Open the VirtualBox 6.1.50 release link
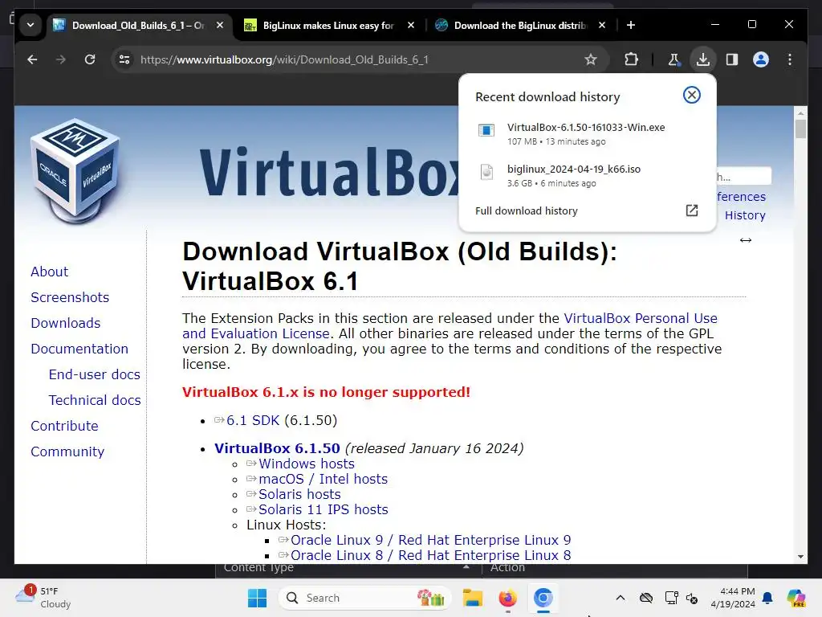Viewport: 822px width, 617px height. (277, 448)
